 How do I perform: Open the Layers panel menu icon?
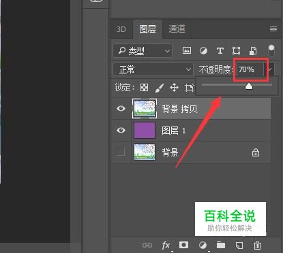(x=273, y=29)
